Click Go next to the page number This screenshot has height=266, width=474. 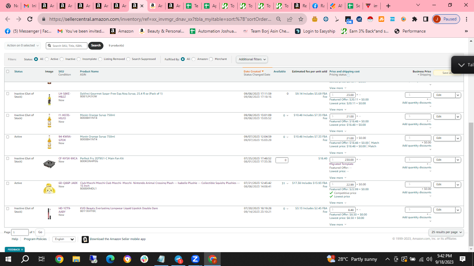pyautogui.click(x=40, y=232)
